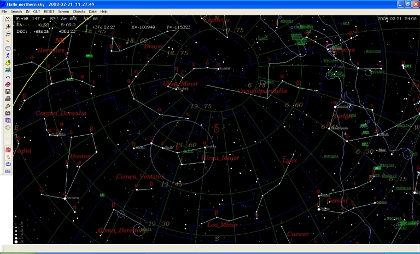
Task: Click the zoom out magnifier icon
Action: click(x=8, y=34)
